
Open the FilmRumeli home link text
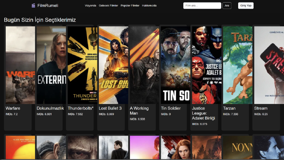48,6
